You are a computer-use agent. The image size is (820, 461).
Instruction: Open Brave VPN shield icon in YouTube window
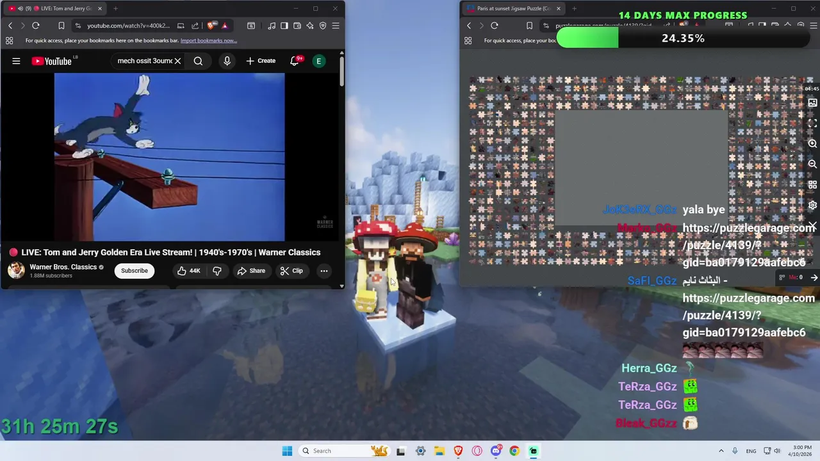tap(323, 26)
